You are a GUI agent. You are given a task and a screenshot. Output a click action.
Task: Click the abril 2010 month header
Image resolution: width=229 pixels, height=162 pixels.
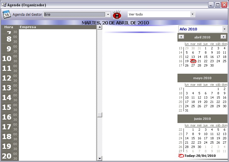202,37
